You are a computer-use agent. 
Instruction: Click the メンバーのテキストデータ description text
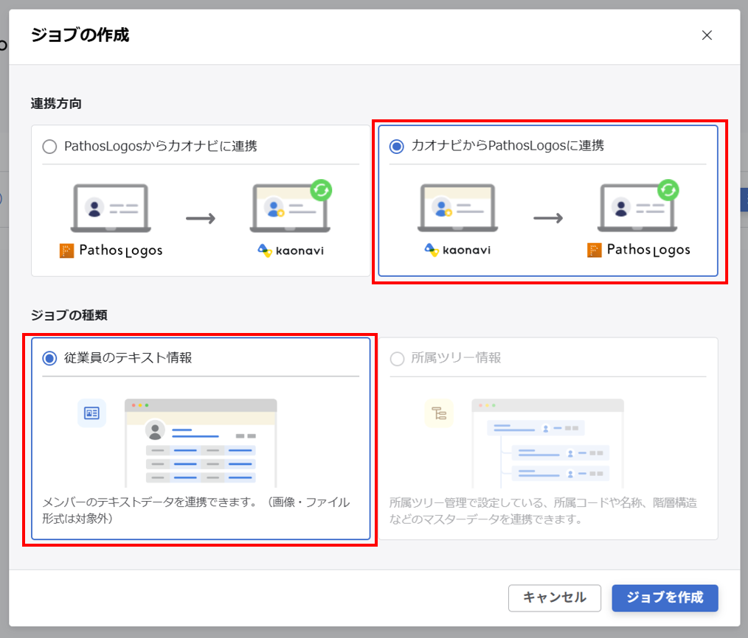tap(196, 510)
